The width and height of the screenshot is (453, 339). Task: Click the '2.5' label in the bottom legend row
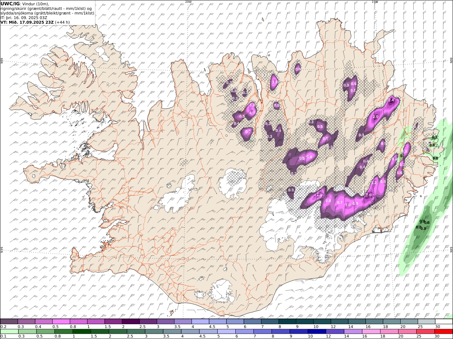(130, 337)
